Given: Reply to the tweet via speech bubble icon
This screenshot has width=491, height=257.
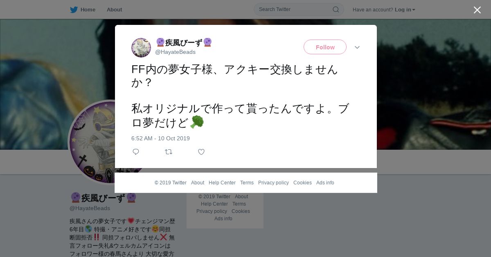Looking at the screenshot, I should [136, 152].
